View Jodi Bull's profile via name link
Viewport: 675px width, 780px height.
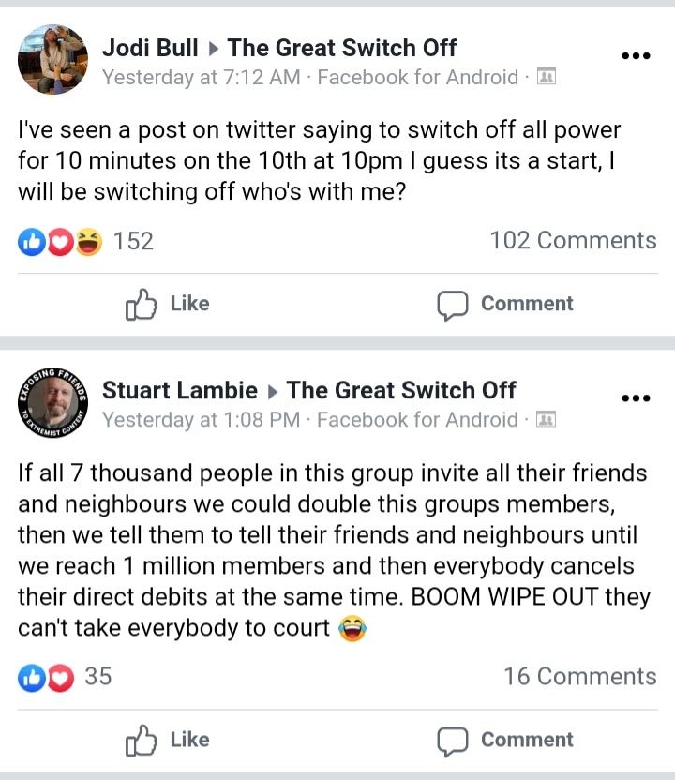click(149, 47)
